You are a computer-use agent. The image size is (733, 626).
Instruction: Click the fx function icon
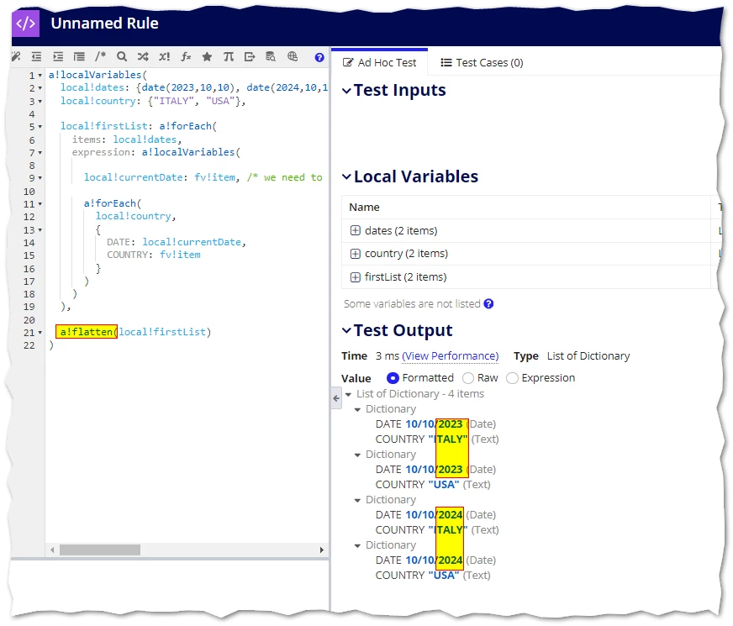(x=186, y=56)
